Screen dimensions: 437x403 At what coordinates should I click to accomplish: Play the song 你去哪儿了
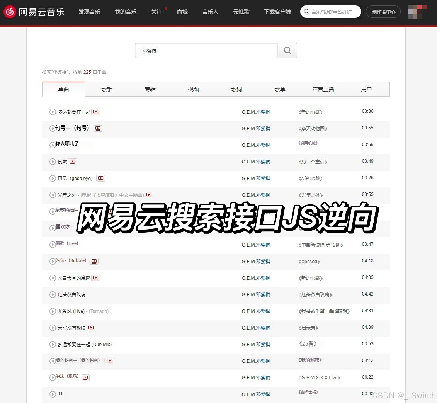tap(53, 145)
